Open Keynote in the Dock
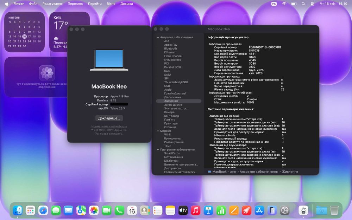Viewport: 352px width, 220px height. click(208, 211)
